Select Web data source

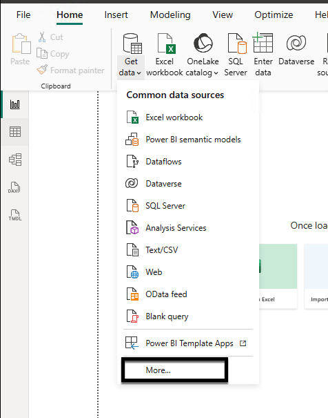[x=188, y=272]
